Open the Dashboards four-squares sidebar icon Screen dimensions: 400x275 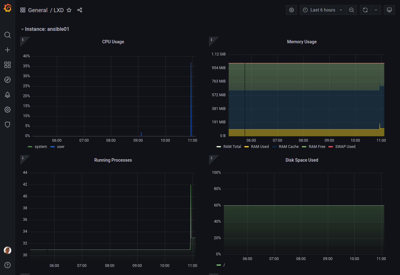pos(7,65)
